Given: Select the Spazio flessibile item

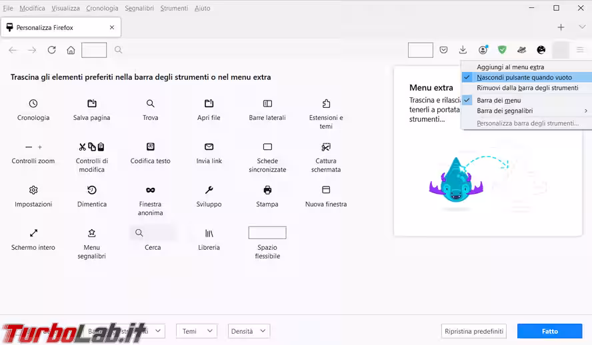Looking at the screenshot, I should click(x=267, y=232).
